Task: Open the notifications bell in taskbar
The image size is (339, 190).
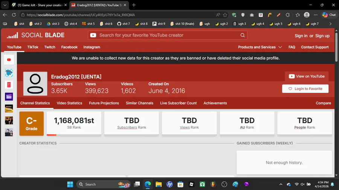Action: tap(332, 184)
